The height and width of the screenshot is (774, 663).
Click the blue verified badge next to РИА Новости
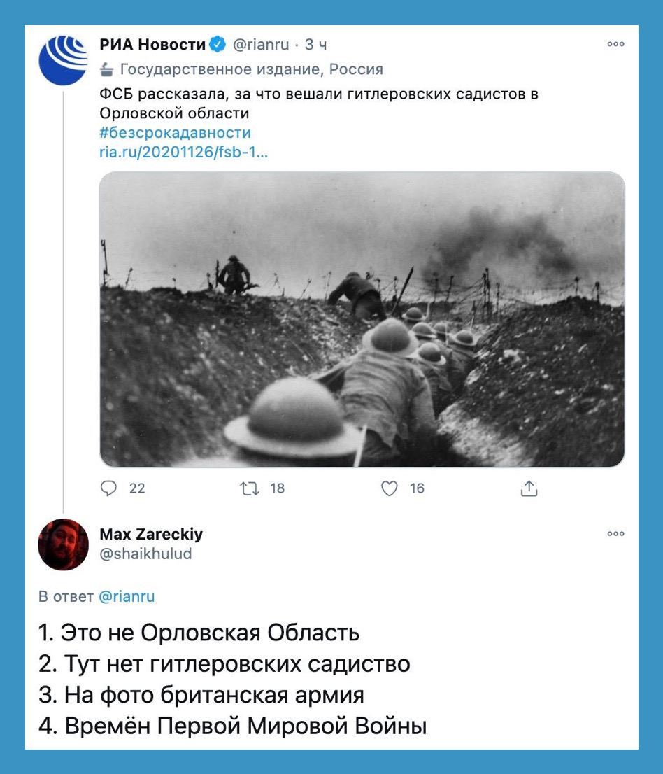pos(218,44)
